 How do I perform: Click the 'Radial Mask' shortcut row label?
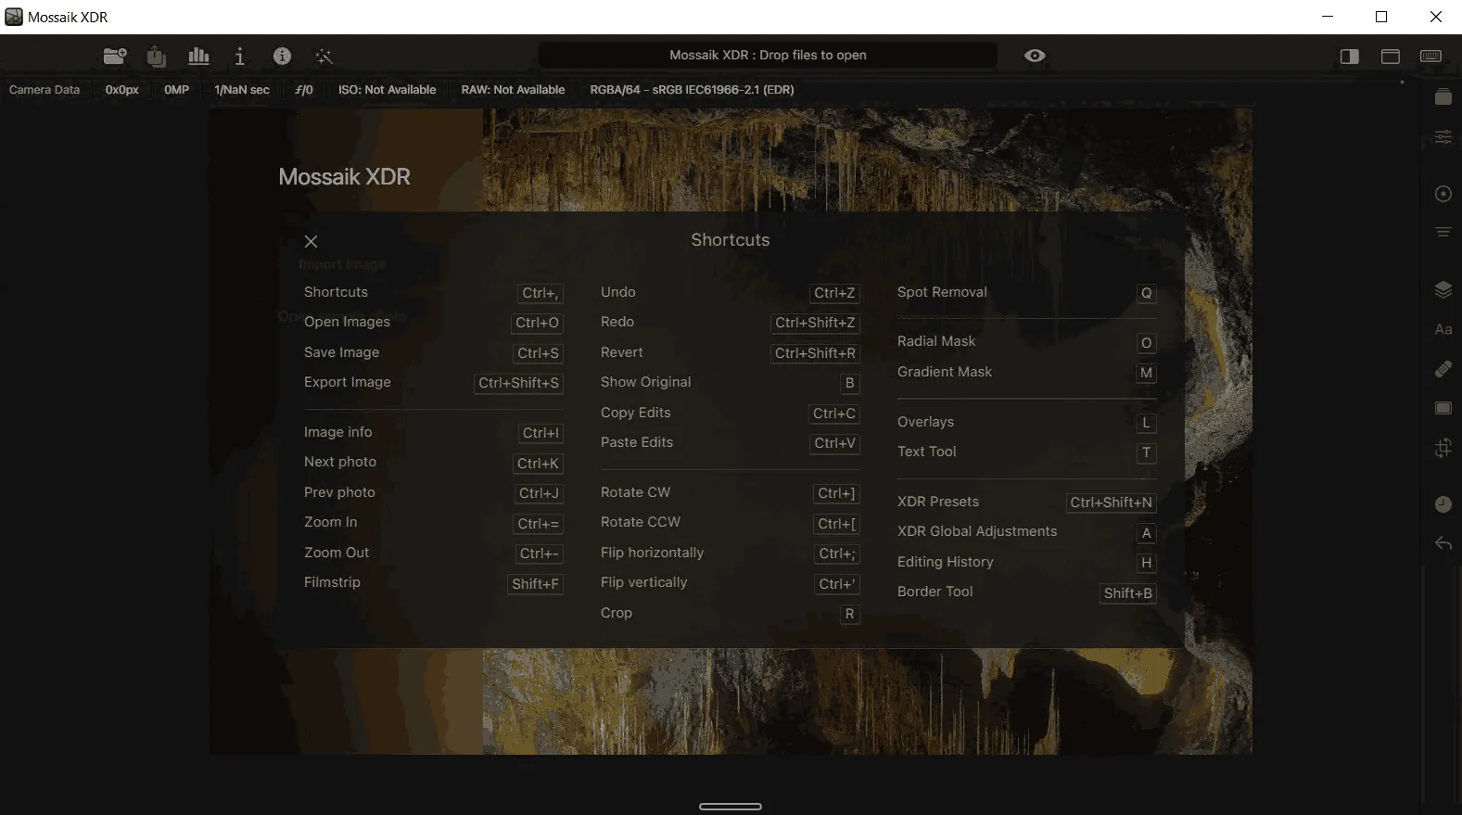(936, 341)
